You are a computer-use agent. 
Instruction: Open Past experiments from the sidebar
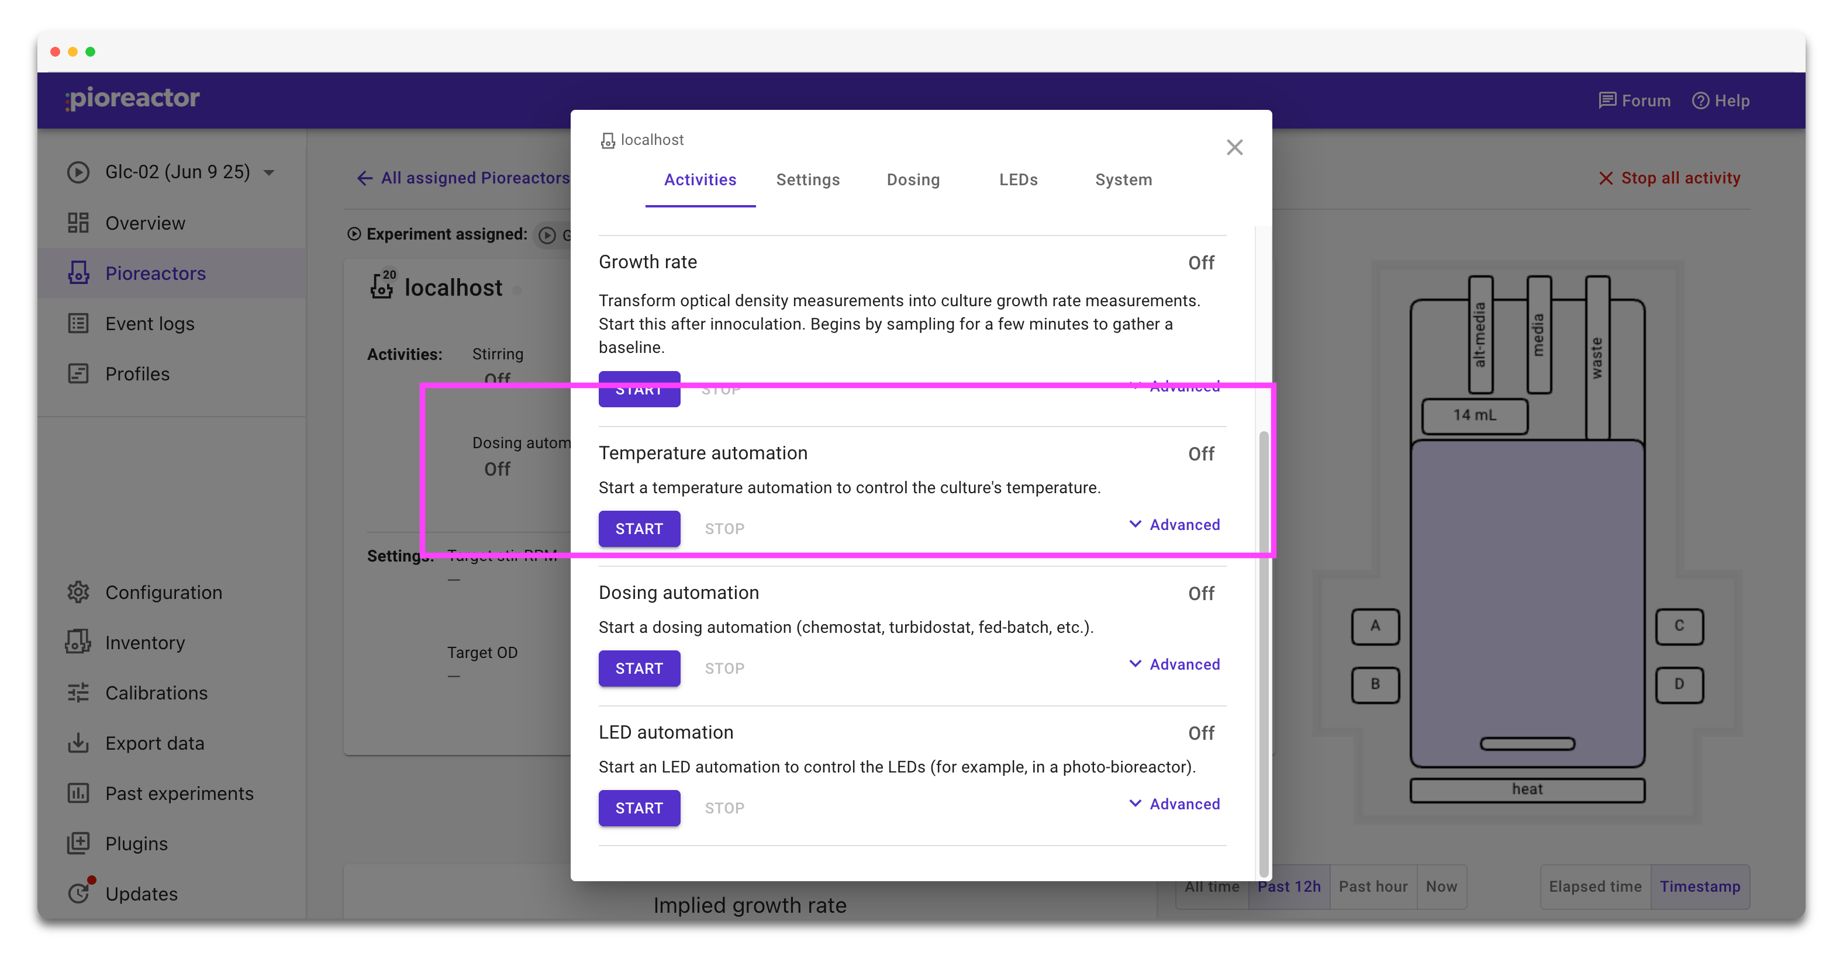click(179, 793)
